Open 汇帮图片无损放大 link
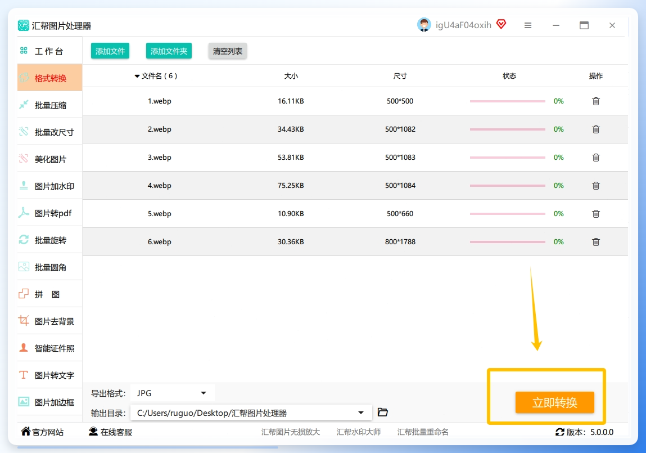Image resolution: width=646 pixels, height=453 pixels. pos(291,432)
